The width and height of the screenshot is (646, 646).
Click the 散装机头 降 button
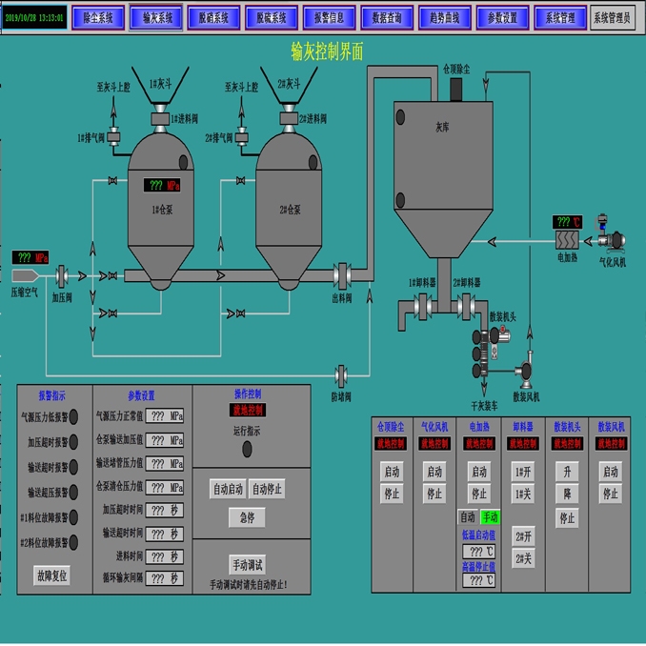(x=567, y=494)
